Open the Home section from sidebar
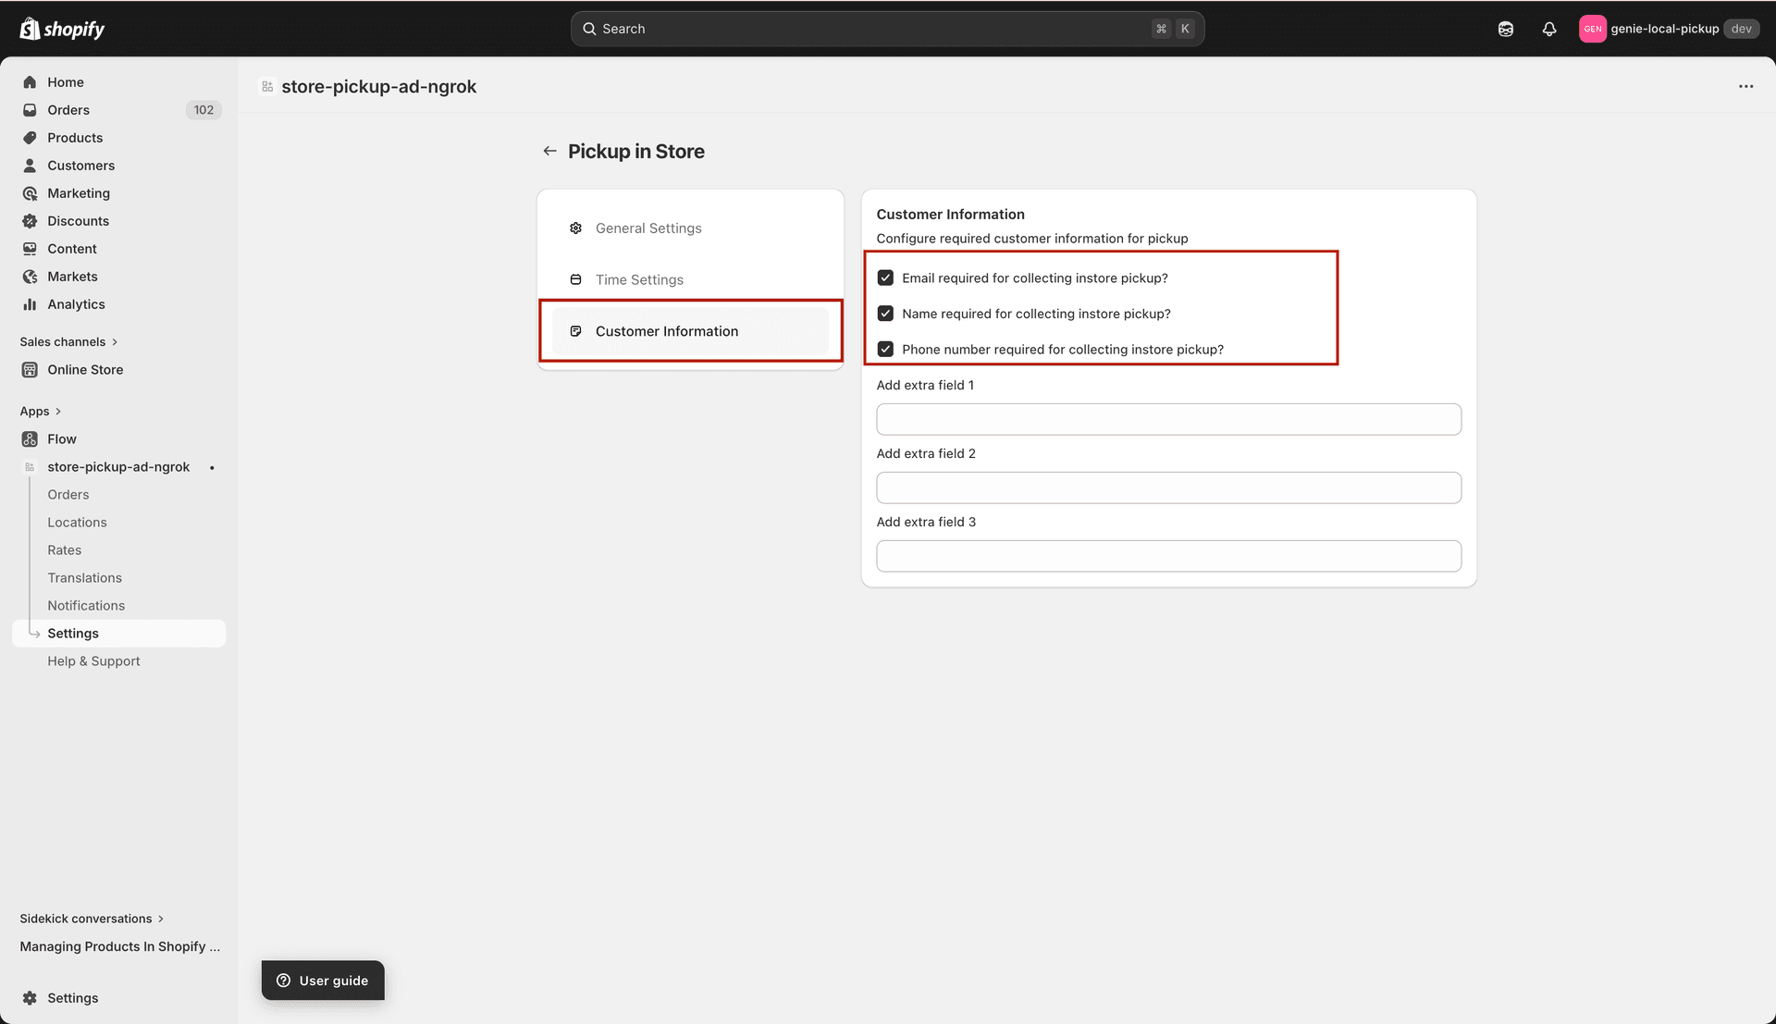The height and width of the screenshot is (1024, 1776). (65, 81)
